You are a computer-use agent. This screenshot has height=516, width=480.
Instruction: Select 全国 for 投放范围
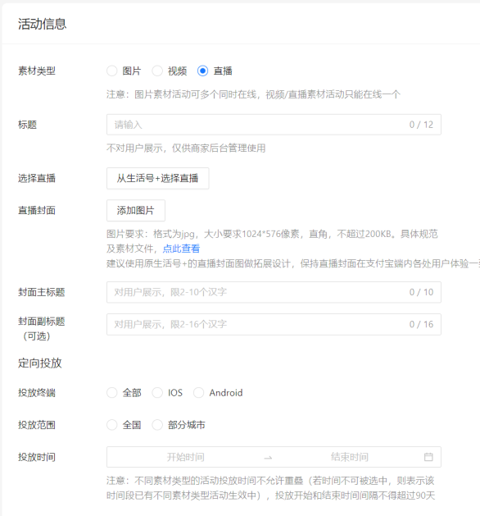point(111,425)
